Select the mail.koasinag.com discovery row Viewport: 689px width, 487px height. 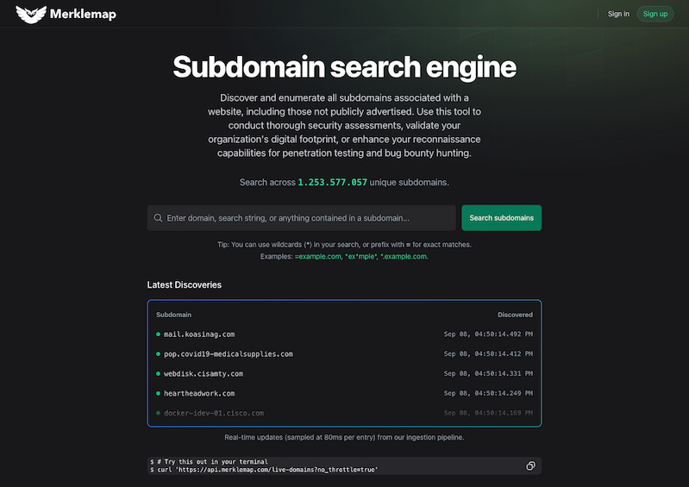tap(345, 334)
